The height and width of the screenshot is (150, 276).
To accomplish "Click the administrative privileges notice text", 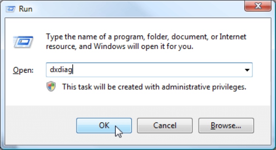I will [154, 87].
